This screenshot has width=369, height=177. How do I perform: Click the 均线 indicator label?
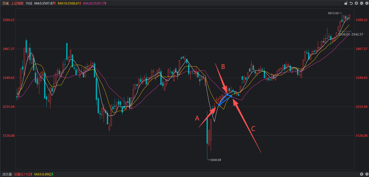pos(29,3)
